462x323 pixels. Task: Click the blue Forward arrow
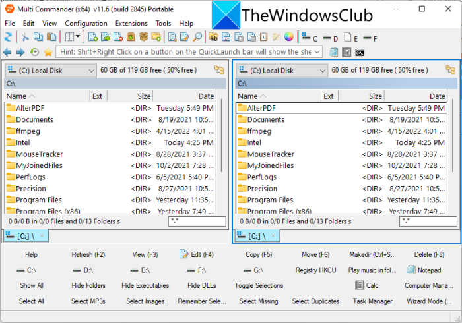click(x=20, y=52)
